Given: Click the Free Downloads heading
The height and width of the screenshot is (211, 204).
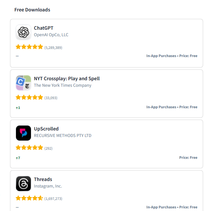Looking at the screenshot, I should point(32,10).
